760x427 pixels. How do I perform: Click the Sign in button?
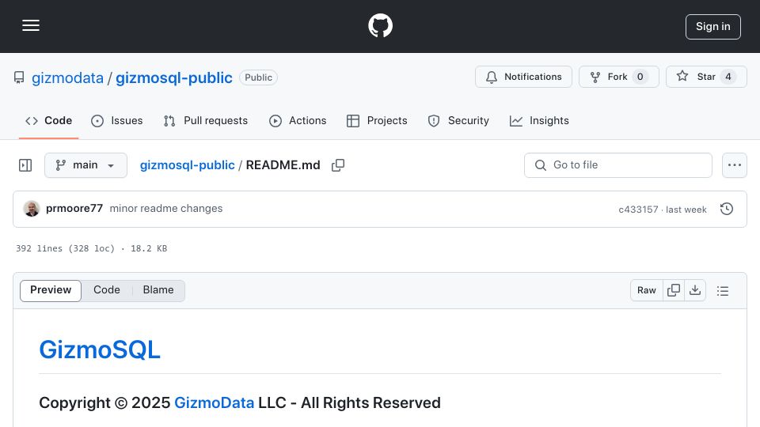[713, 27]
